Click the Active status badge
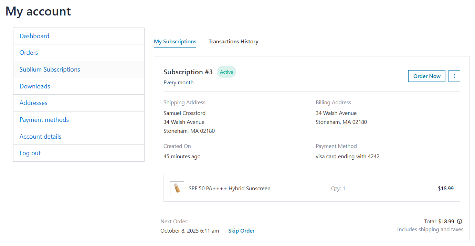Screen dimensions: 475x246 (x=226, y=72)
